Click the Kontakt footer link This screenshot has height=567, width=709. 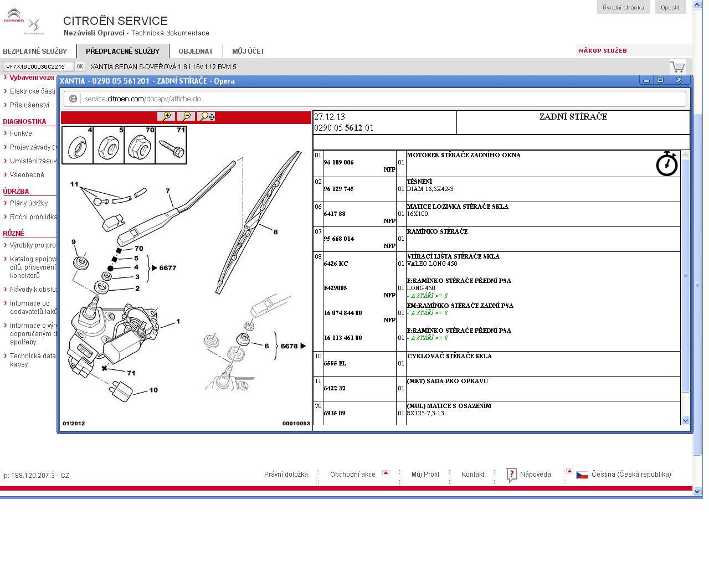point(472,475)
